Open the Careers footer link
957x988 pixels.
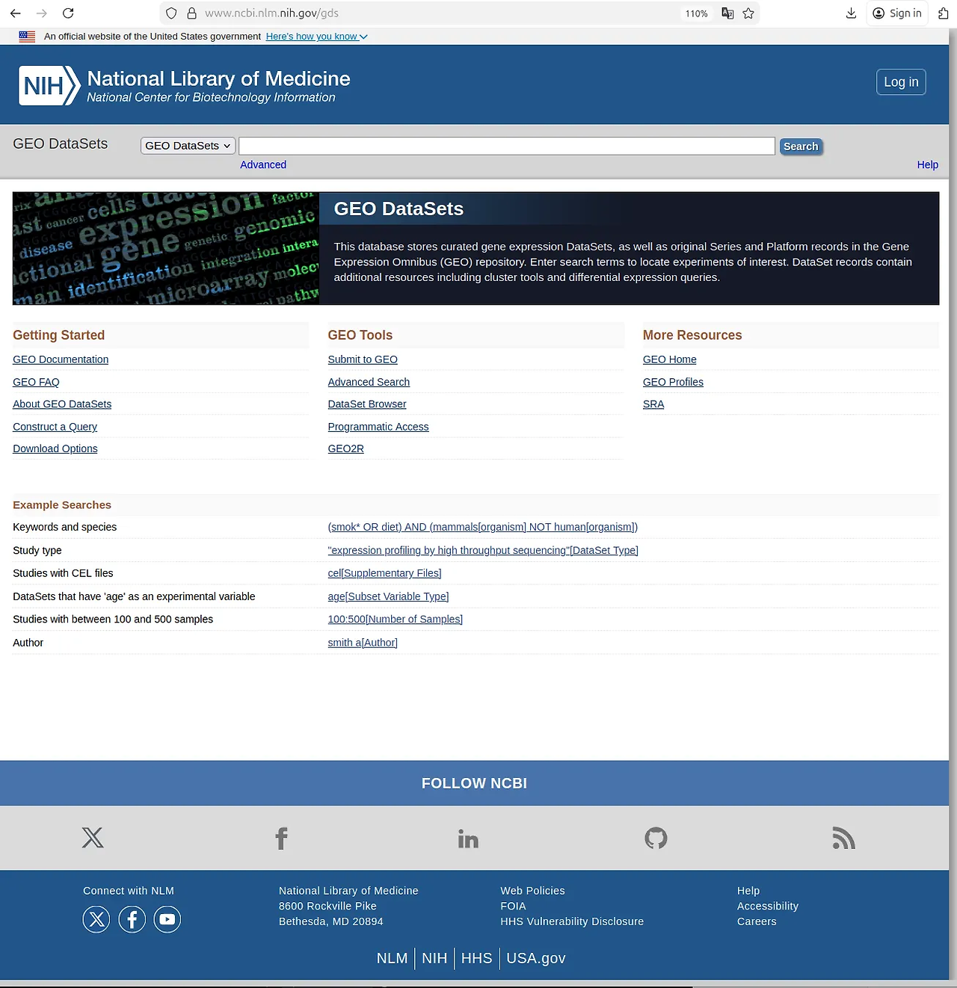(757, 921)
